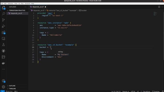Click line number 14 in gutter
The height and width of the screenshot is (92, 164).
(x=33, y=45)
